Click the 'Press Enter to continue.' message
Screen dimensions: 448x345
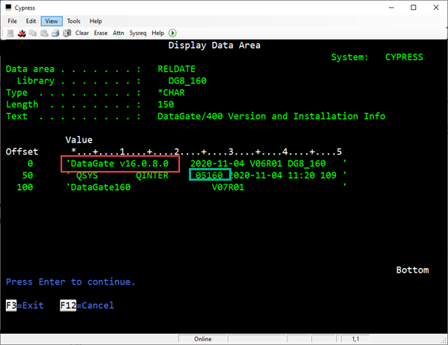70,282
